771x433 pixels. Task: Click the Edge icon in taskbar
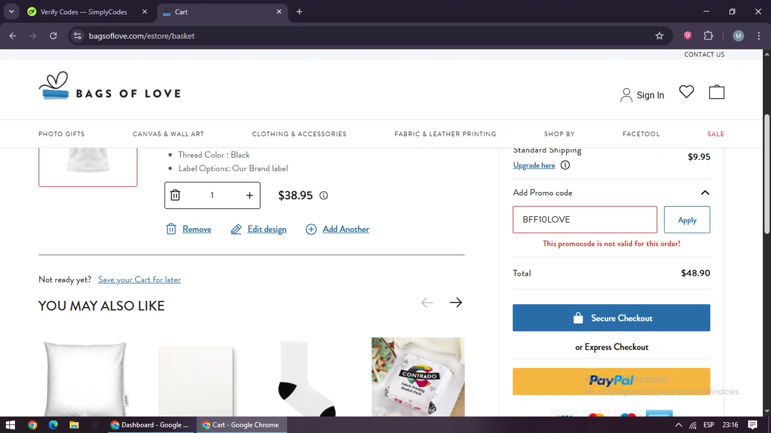pyautogui.click(x=53, y=425)
